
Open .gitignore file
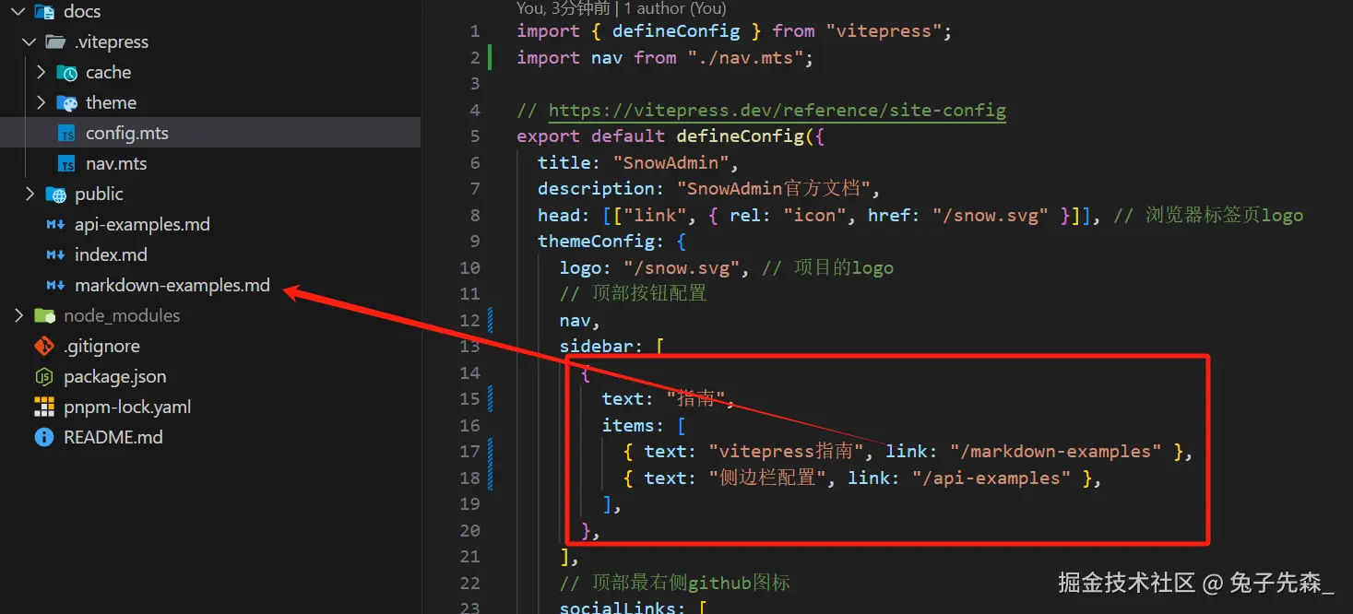pos(101,347)
